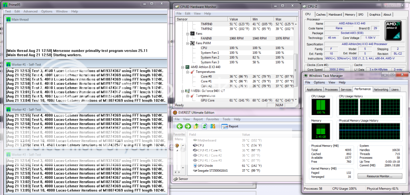Click the Resource Monitor button
This screenshot has height=195, width=410.
click(380, 177)
